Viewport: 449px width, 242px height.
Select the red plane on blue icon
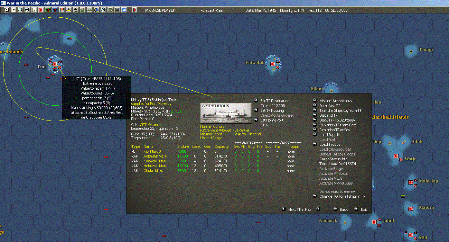click(x=55, y=10)
